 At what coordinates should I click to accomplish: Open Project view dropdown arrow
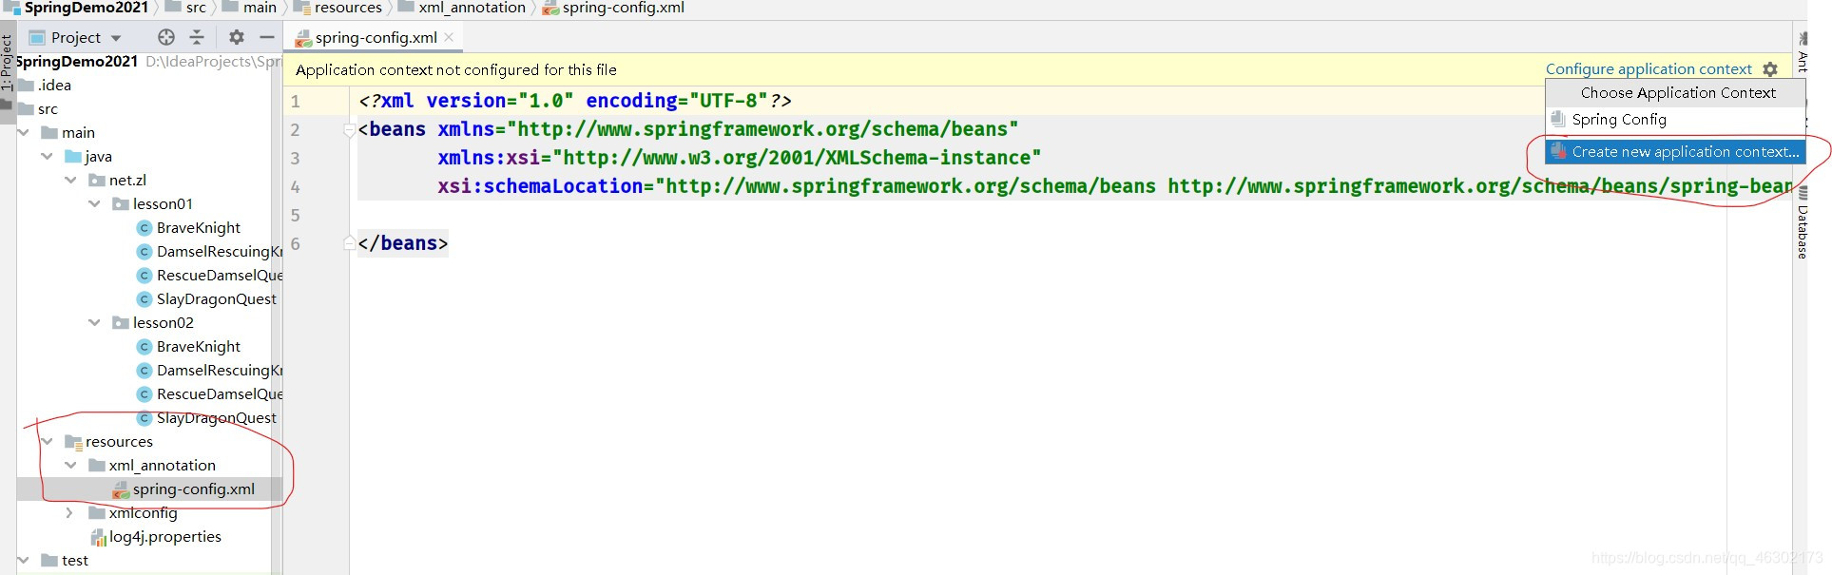click(x=116, y=38)
